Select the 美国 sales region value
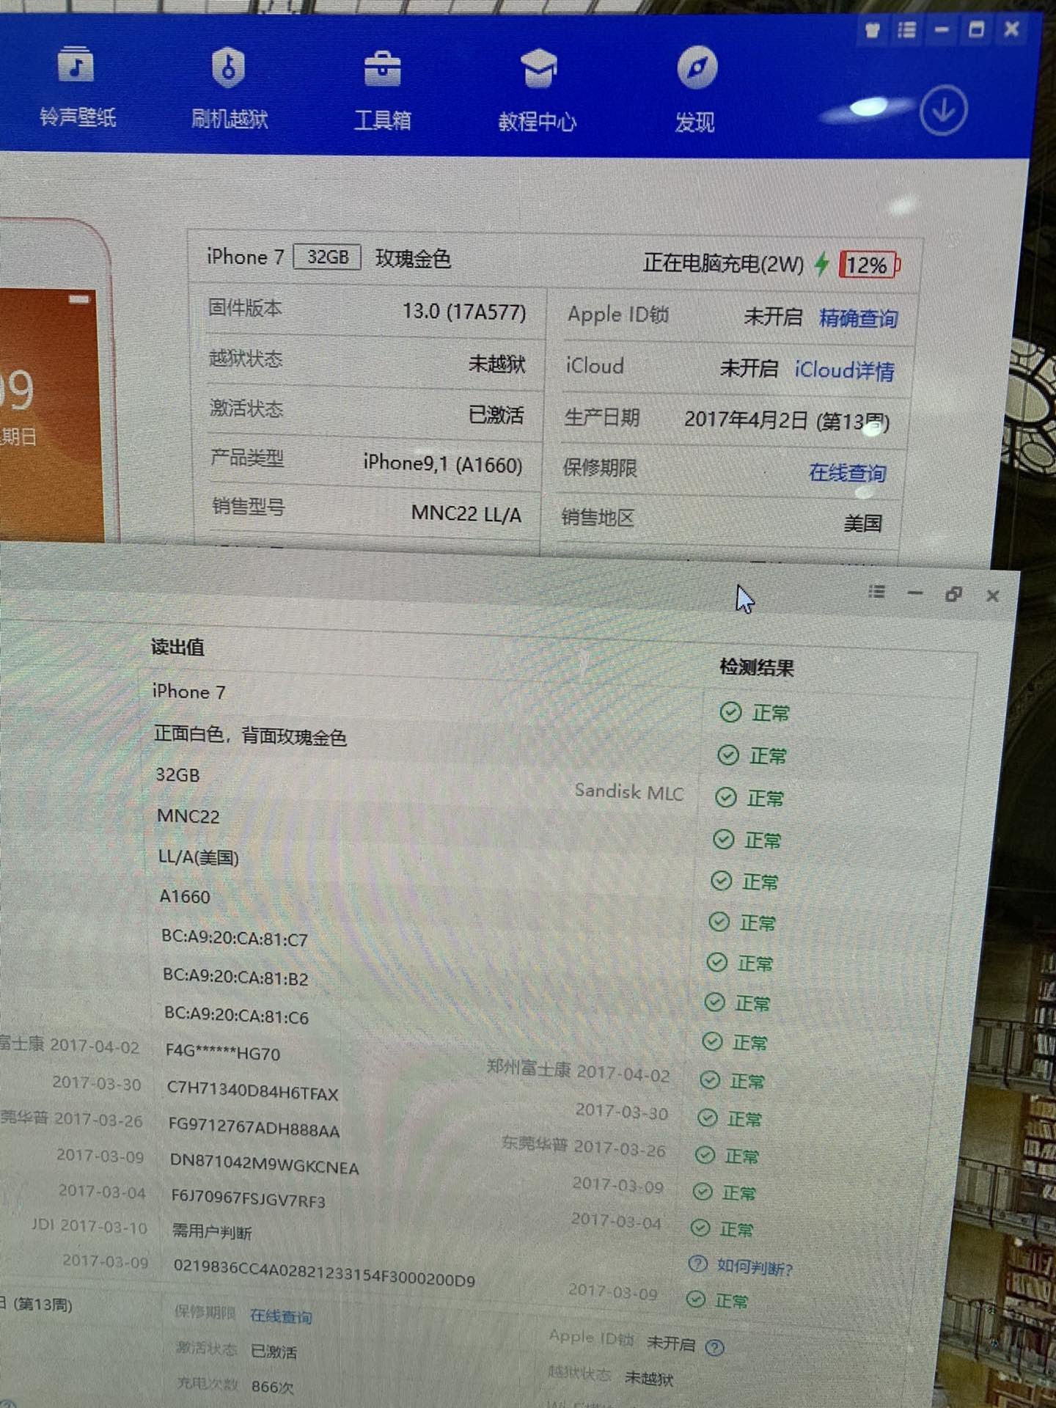 click(x=862, y=524)
